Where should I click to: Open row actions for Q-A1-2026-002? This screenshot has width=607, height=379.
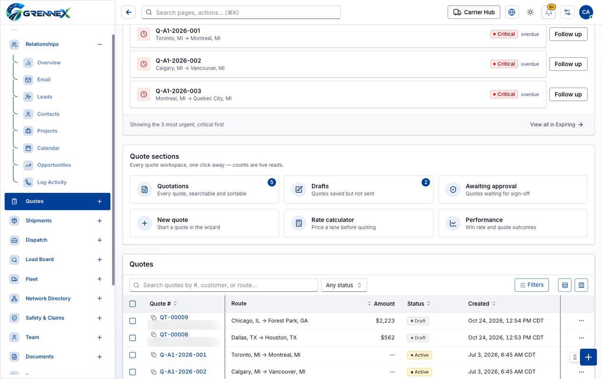coord(581,372)
